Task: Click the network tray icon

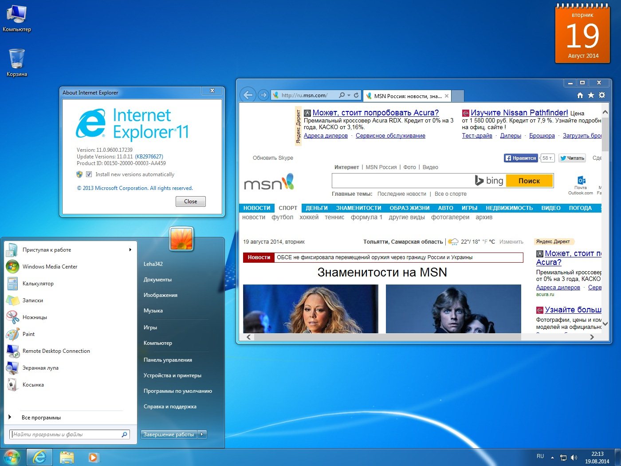Action: tap(563, 457)
